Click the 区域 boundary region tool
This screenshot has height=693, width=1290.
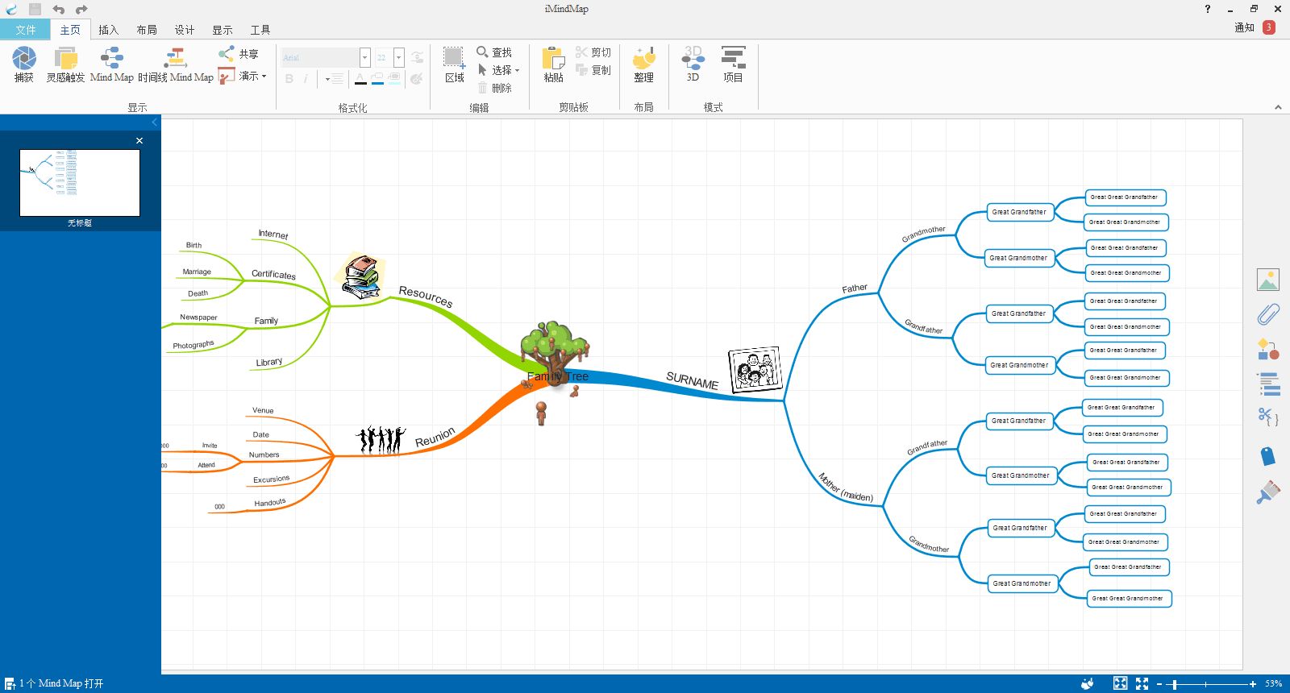coord(455,64)
